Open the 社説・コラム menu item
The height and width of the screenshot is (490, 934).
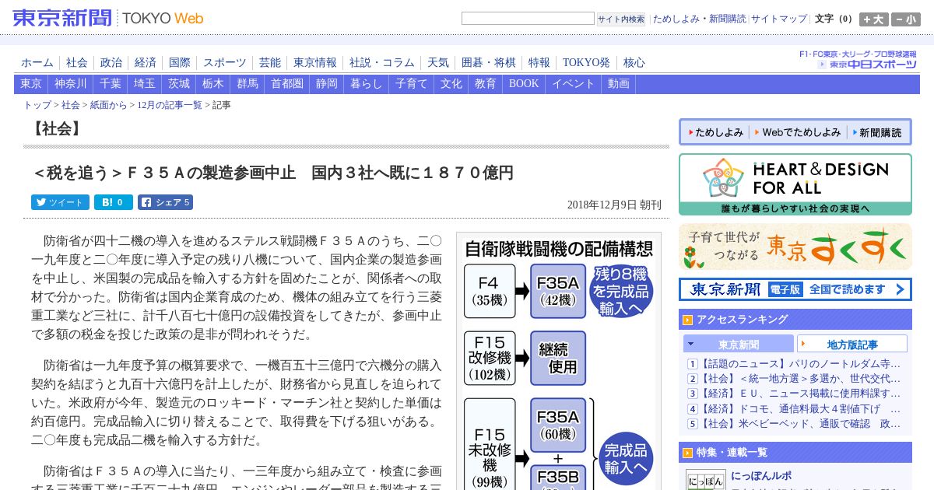[x=382, y=63]
